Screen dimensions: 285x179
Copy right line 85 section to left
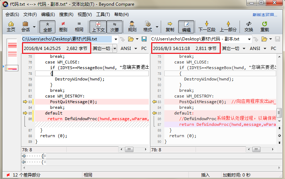point(154,113)
